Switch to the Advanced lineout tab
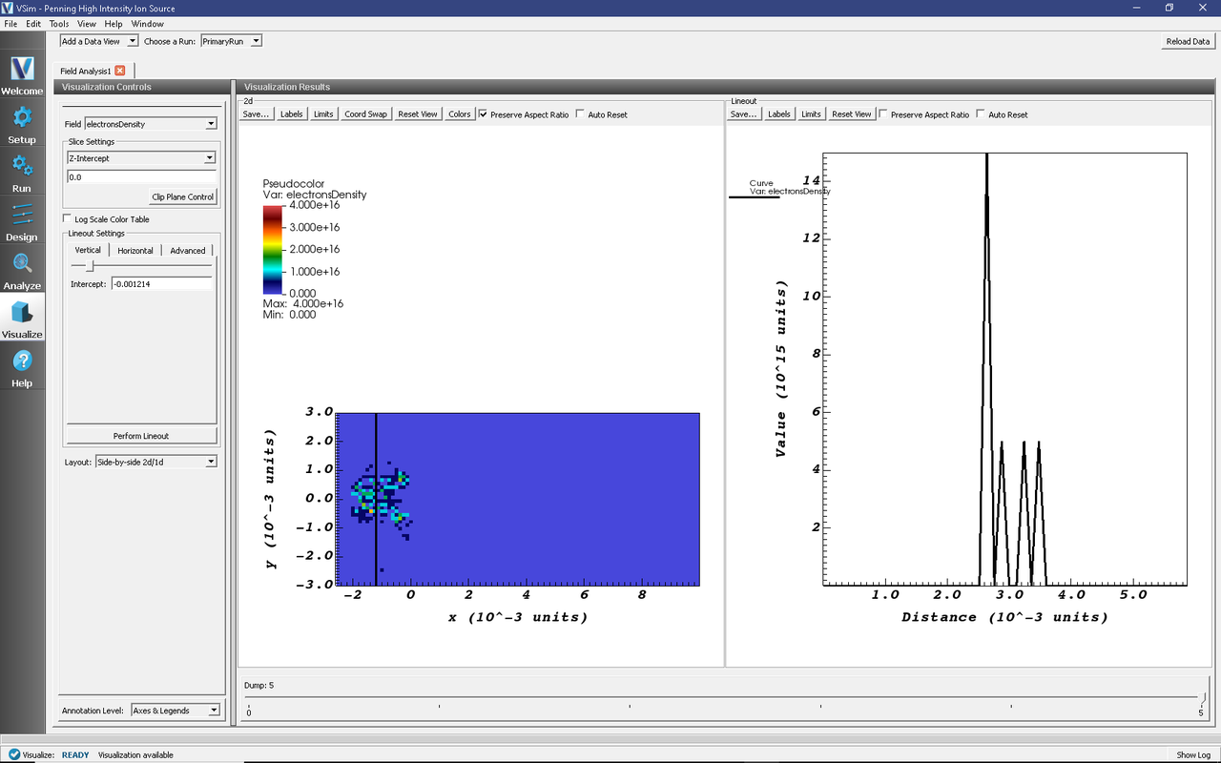 click(188, 250)
